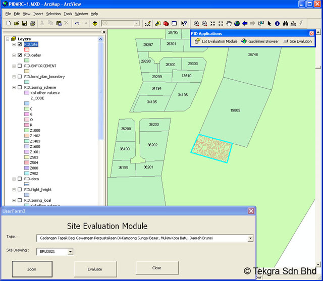
Task: Go back to previous extent arrow
Action: (x=245, y=23)
